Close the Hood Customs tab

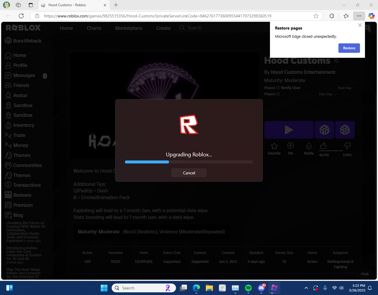[x=105, y=5]
